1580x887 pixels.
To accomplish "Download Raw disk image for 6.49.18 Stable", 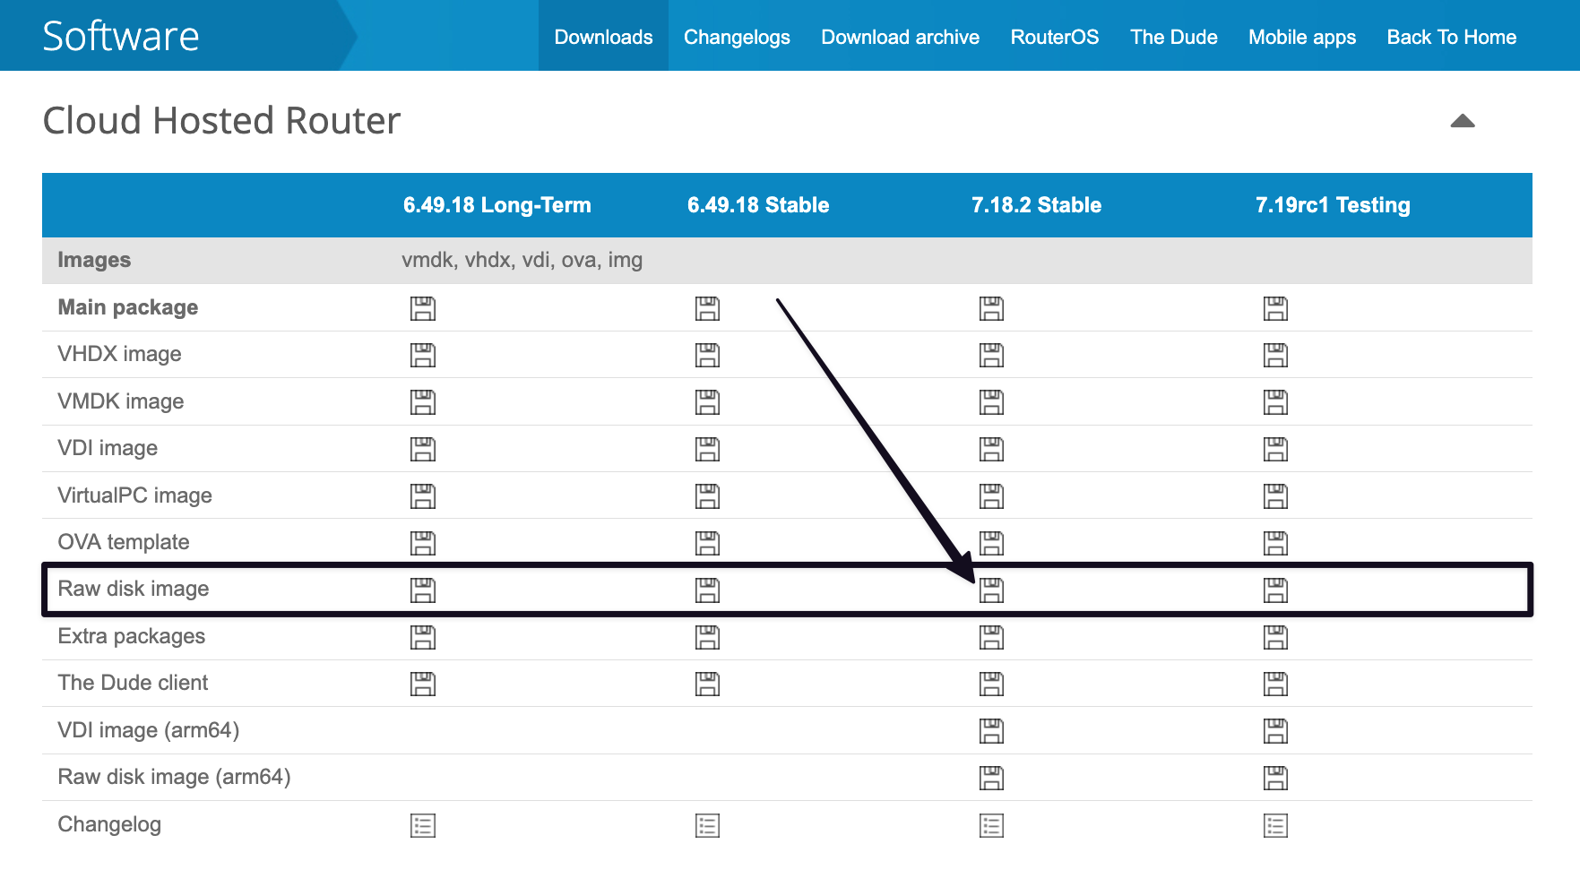I will [x=707, y=590].
